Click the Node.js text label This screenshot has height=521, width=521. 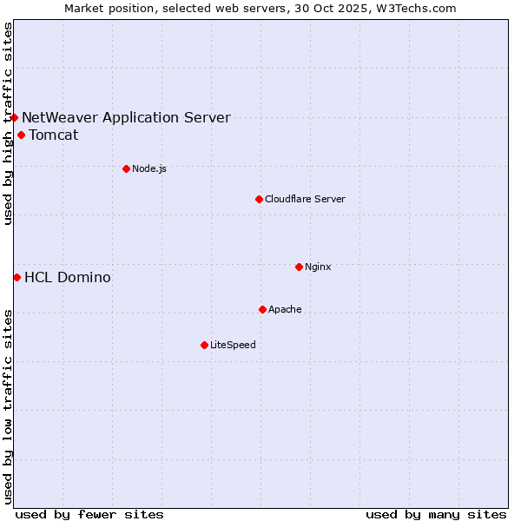pos(149,168)
